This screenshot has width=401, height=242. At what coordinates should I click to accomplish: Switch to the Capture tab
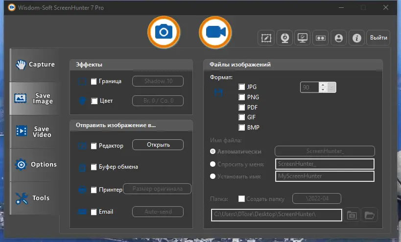[x=34, y=65]
